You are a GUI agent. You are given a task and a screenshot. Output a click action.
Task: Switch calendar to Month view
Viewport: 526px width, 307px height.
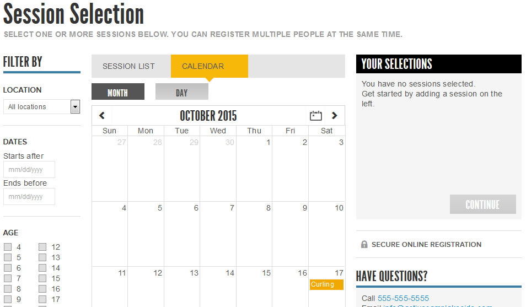(117, 92)
